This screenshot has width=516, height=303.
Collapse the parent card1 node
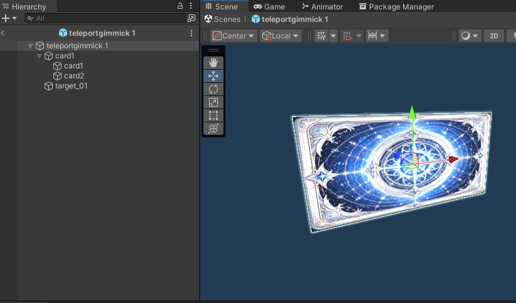pyautogui.click(x=39, y=56)
